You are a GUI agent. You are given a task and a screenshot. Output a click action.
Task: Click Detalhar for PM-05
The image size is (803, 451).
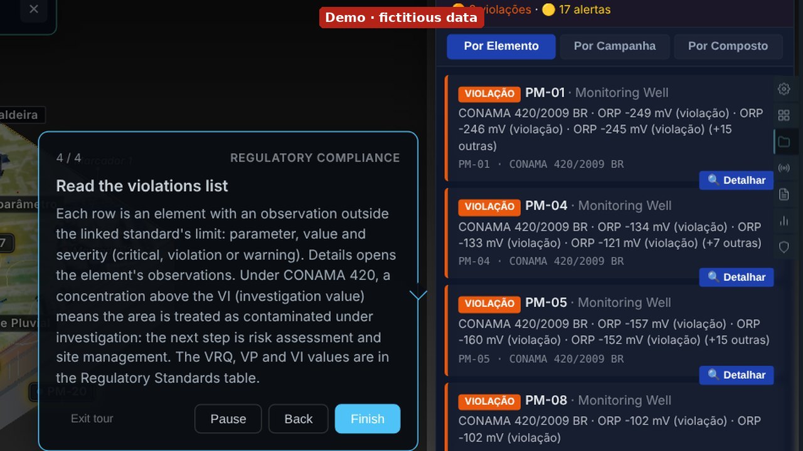(737, 375)
